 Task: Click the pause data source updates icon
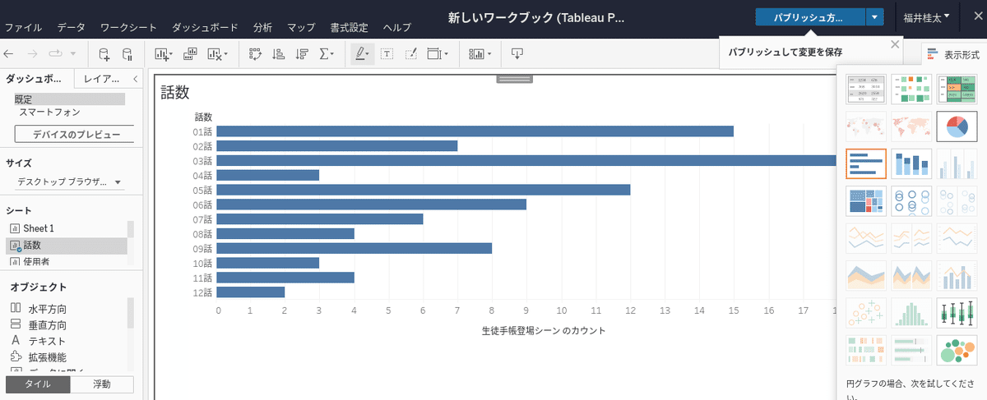(x=127, y=54)
